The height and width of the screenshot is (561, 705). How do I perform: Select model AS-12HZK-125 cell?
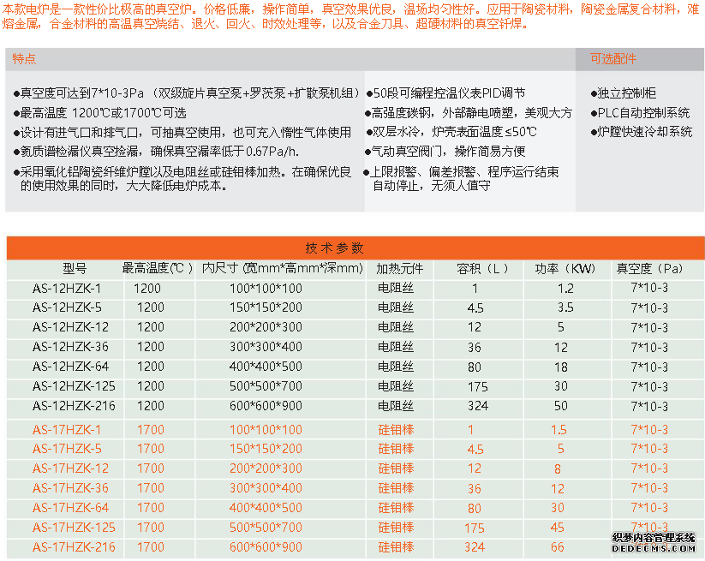click(x=74, y=386)
